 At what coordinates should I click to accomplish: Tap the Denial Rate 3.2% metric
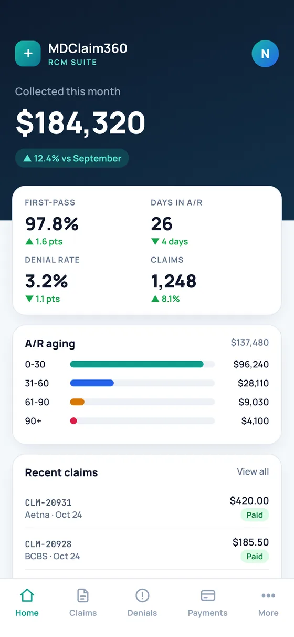52,280
